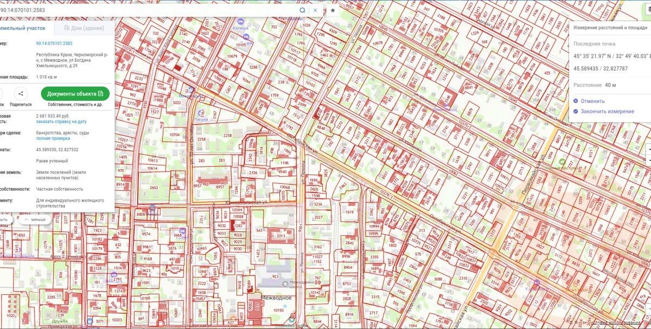The image size is (651, 329).
Task: Click the measured point 45.589435 / 32.827787
Action: click(x=601, y=69)
